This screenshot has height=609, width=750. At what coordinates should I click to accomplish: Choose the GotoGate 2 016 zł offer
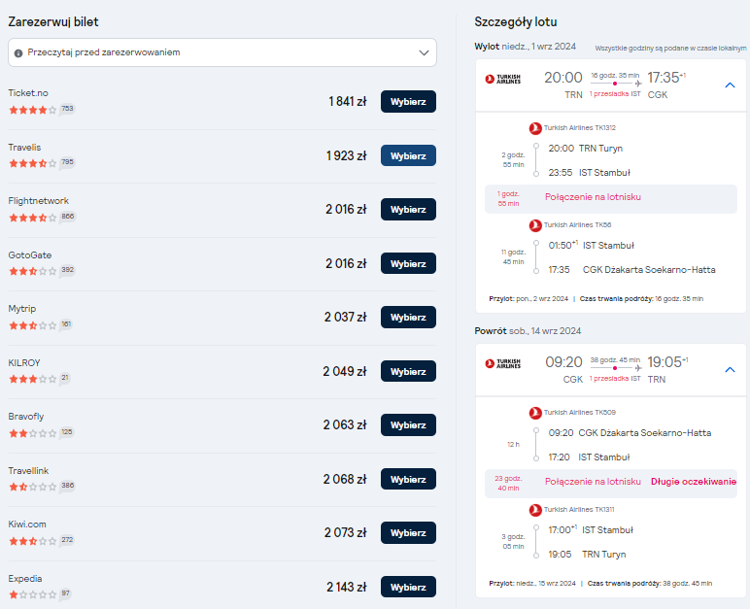(x=408, y=263)
